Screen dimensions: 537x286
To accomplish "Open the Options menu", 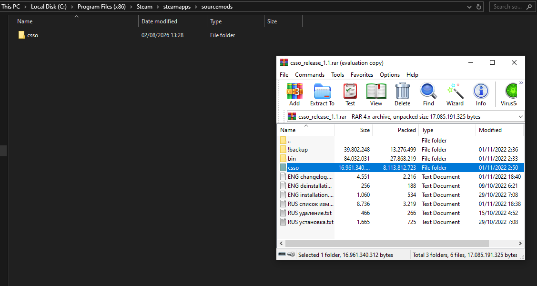I will tap(390, 75).
